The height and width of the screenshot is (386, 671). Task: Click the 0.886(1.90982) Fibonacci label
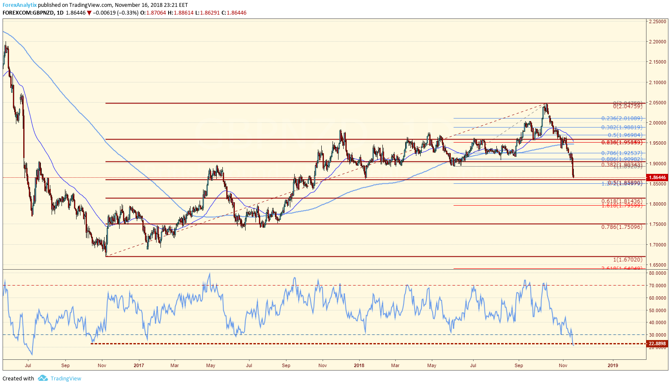tap(622, 159)
